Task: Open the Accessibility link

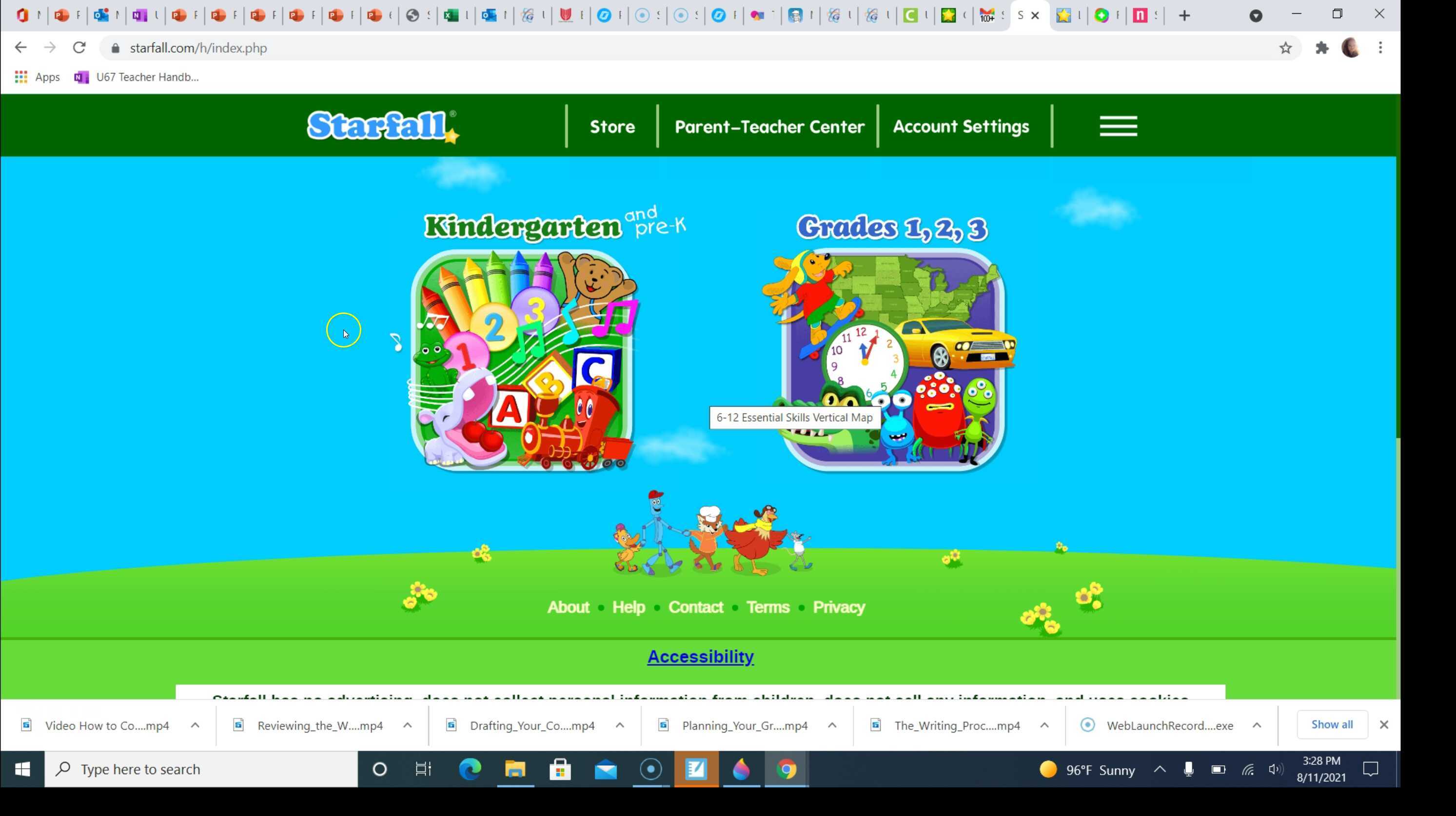Action: 700,657
